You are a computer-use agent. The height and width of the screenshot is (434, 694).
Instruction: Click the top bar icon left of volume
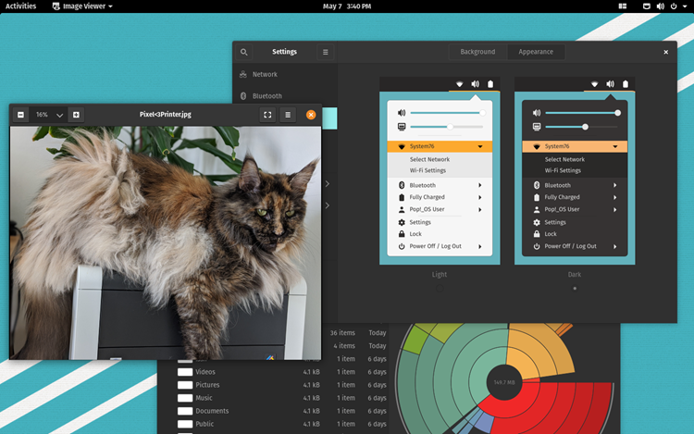(x=647, y=6)
